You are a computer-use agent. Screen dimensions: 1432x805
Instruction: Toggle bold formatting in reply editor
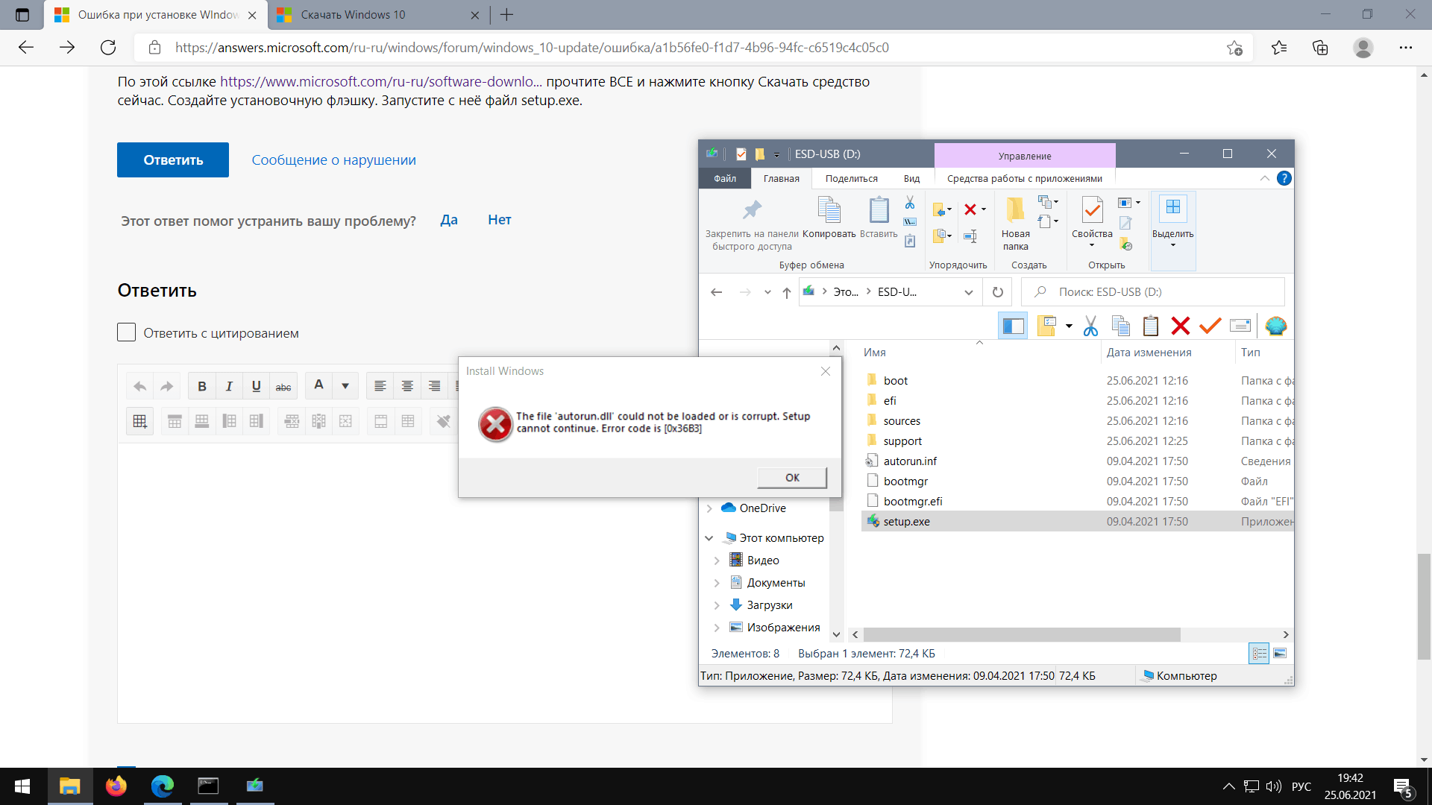click(201, 386)
